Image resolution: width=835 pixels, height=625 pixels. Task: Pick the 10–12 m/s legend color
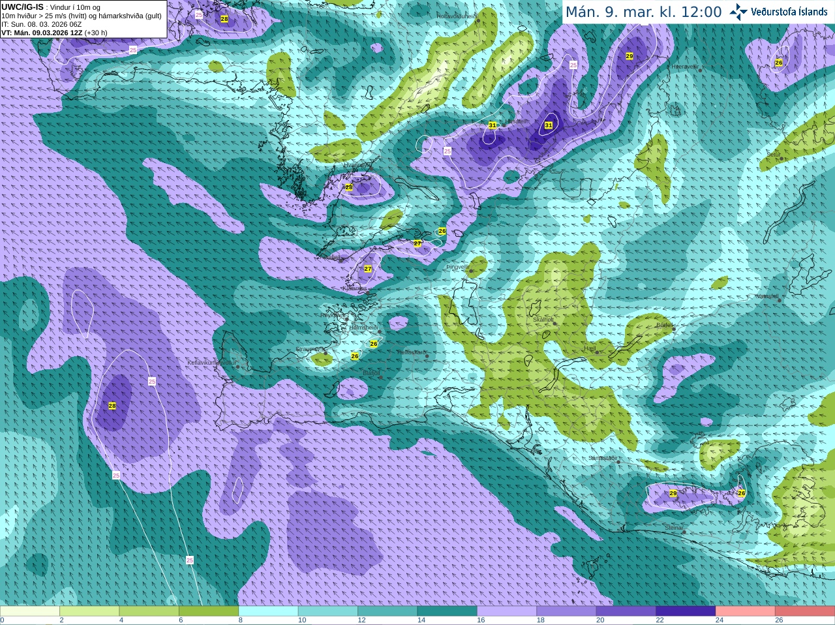[327, 611]
